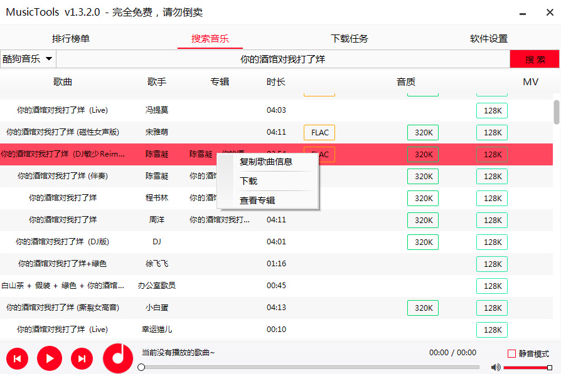Mute audio using the speaker icon
The height and width of the screenshot is (374, 561).
pyautogui.click(x=496, y=367)
